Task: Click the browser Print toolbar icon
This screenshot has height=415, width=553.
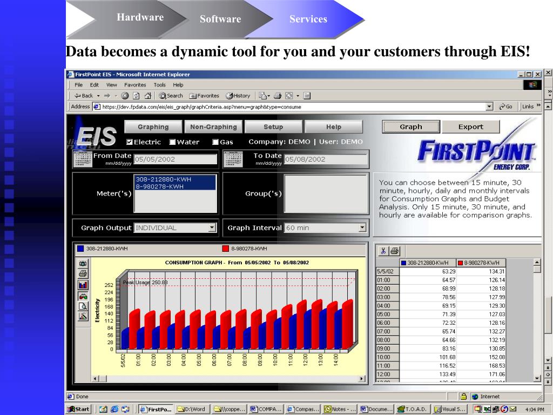Action: pyautogui.click(x=278, y=96)
